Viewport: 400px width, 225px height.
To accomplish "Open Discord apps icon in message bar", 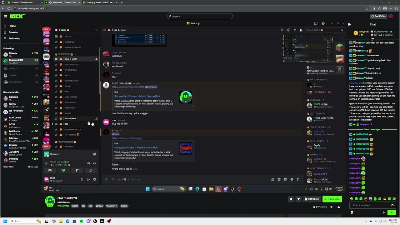I will [x=298, y=179].
